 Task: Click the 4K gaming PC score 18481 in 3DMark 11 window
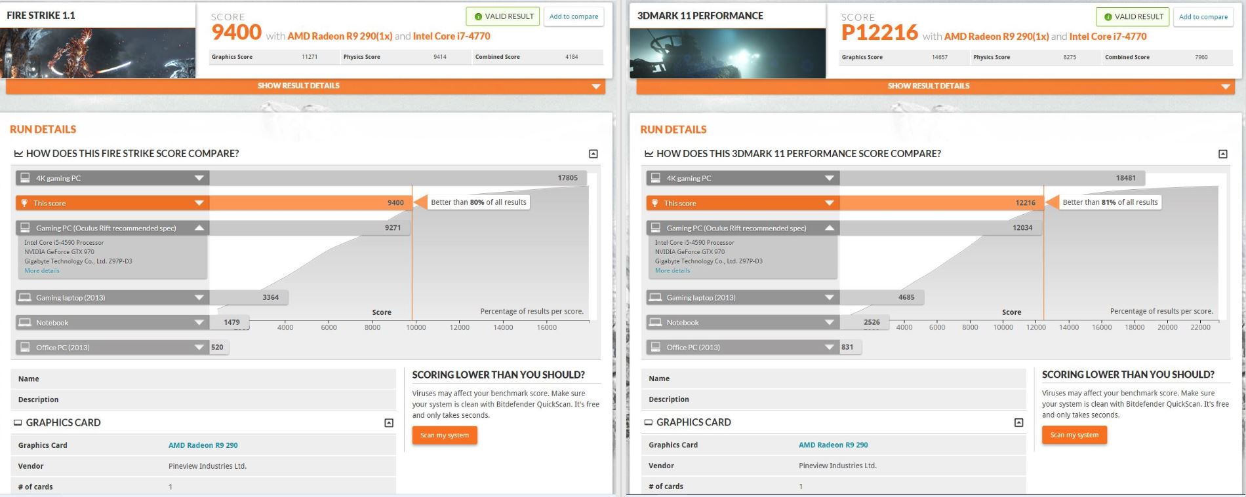[x=1126, y=178]
